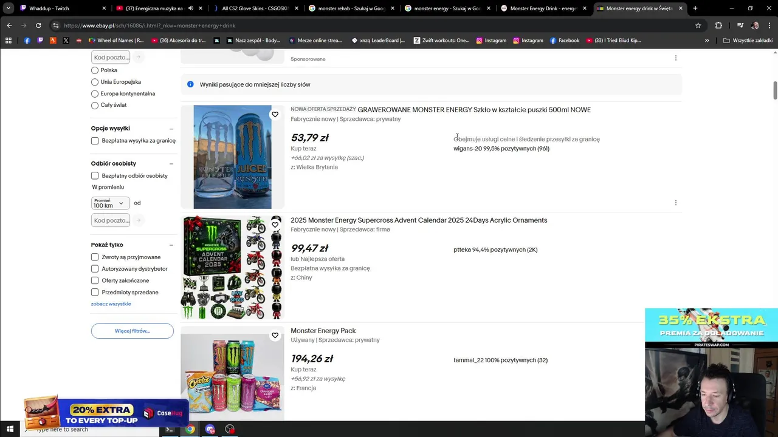Viewport: 778px width, 437px height.
Task: Select the Polska location radio button
Action: [95, 70]
